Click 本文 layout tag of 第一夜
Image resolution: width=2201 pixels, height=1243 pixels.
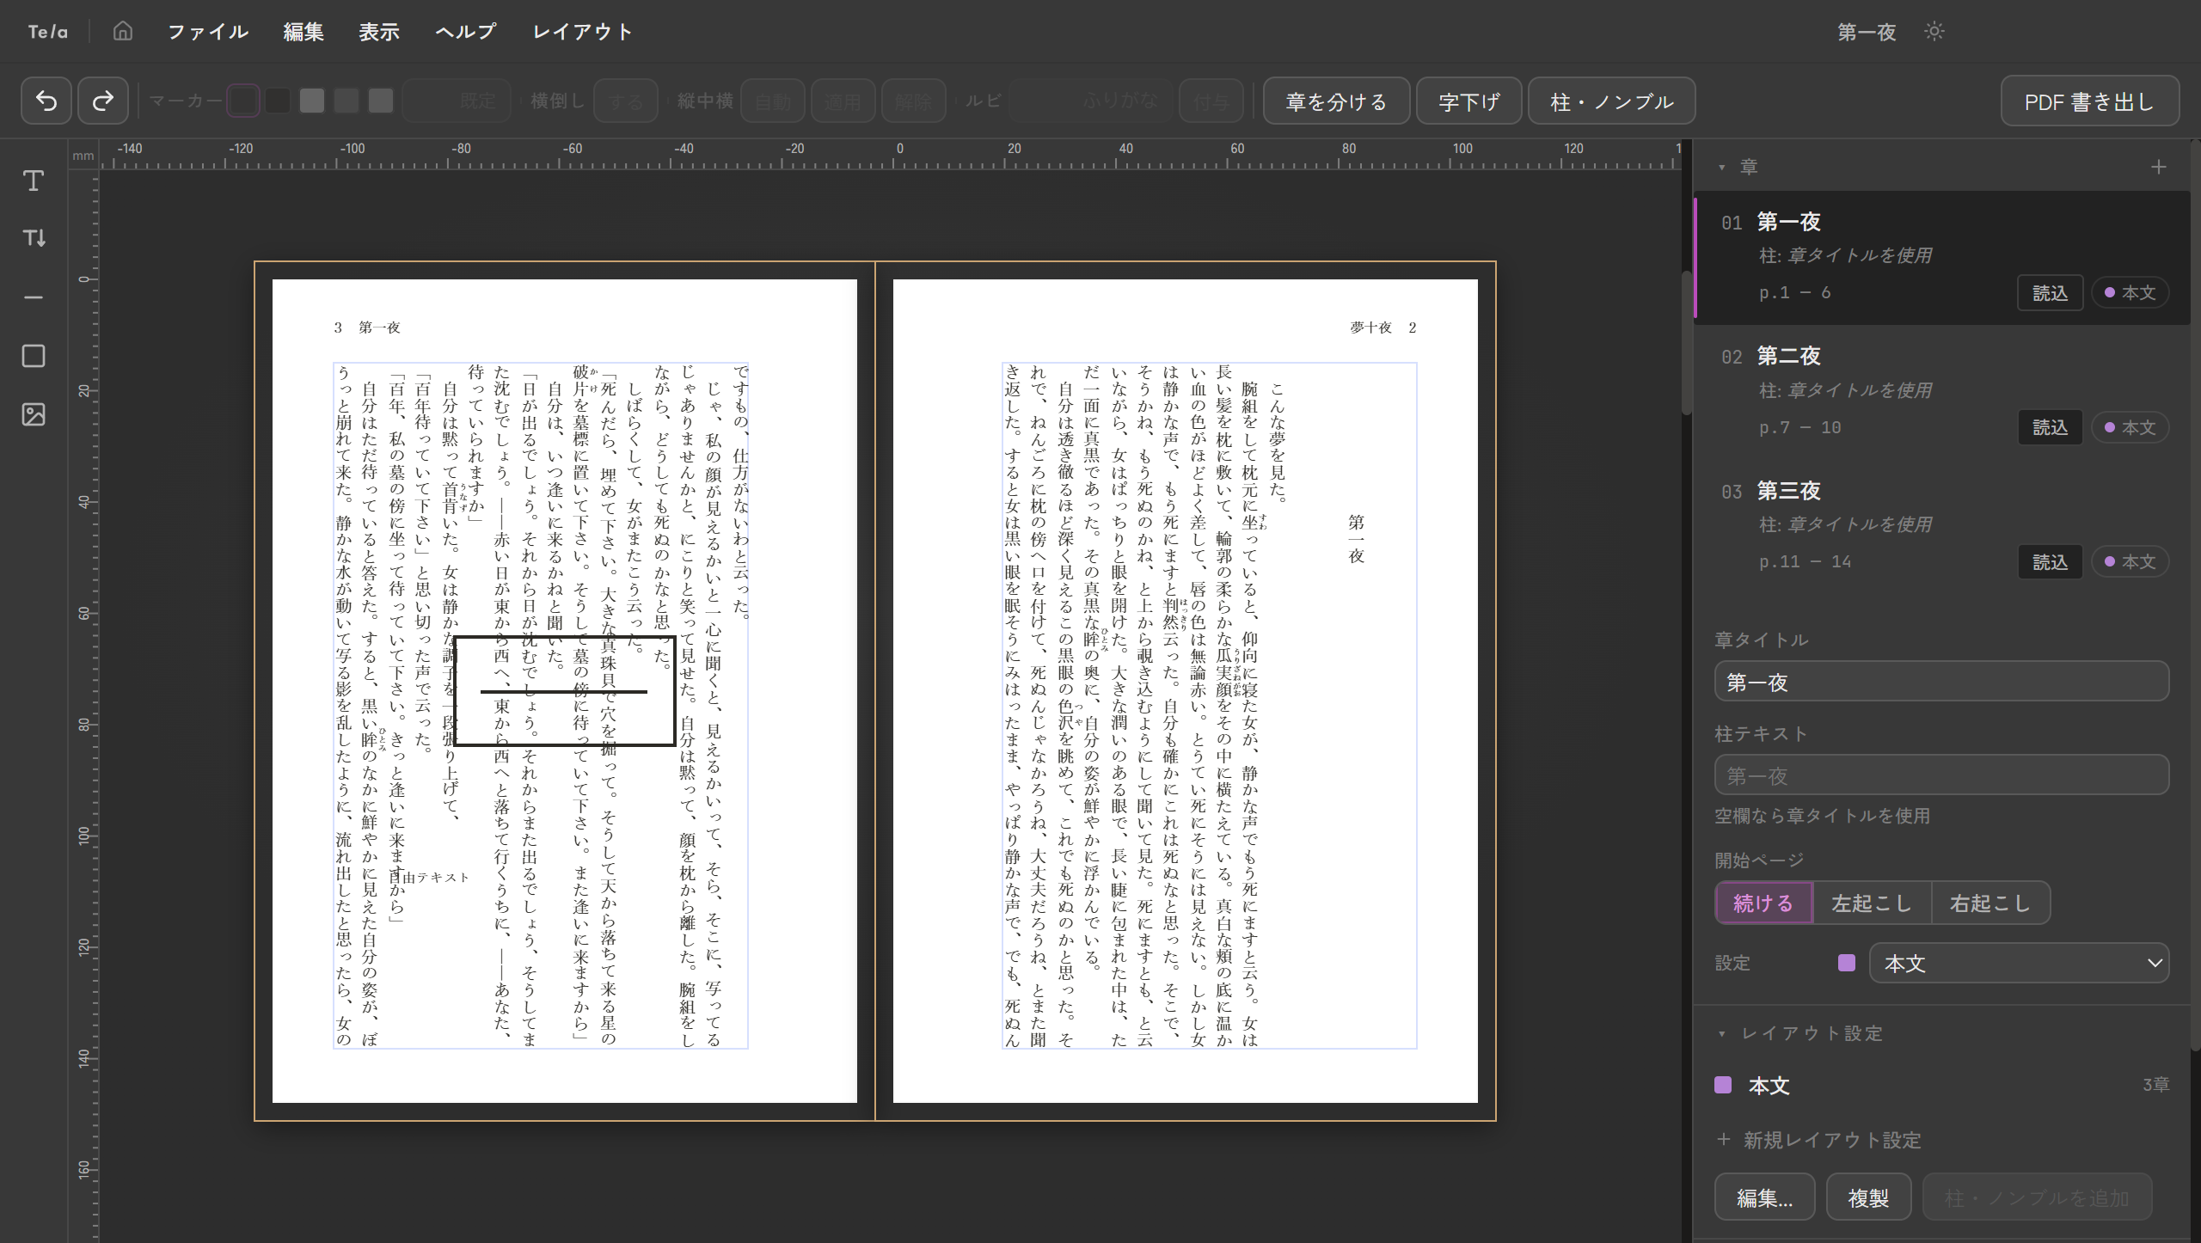2130,293
